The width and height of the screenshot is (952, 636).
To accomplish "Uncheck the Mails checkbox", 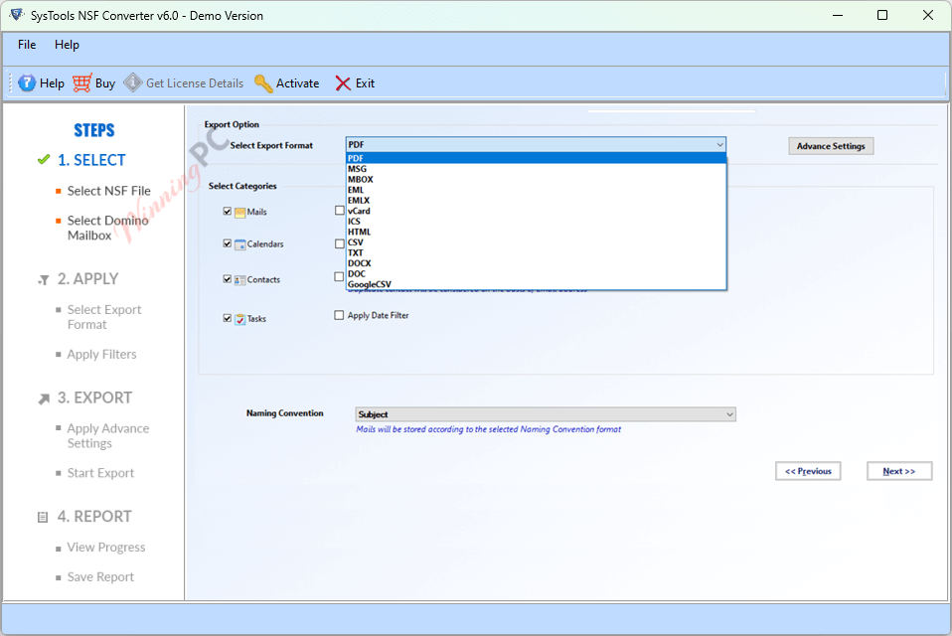I will [228, 212].
